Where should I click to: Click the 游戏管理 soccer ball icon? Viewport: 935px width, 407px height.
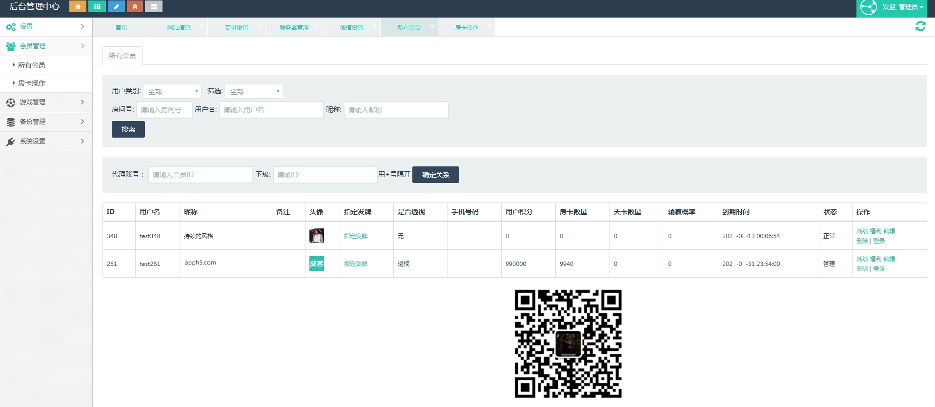click(x=11, y=102)
